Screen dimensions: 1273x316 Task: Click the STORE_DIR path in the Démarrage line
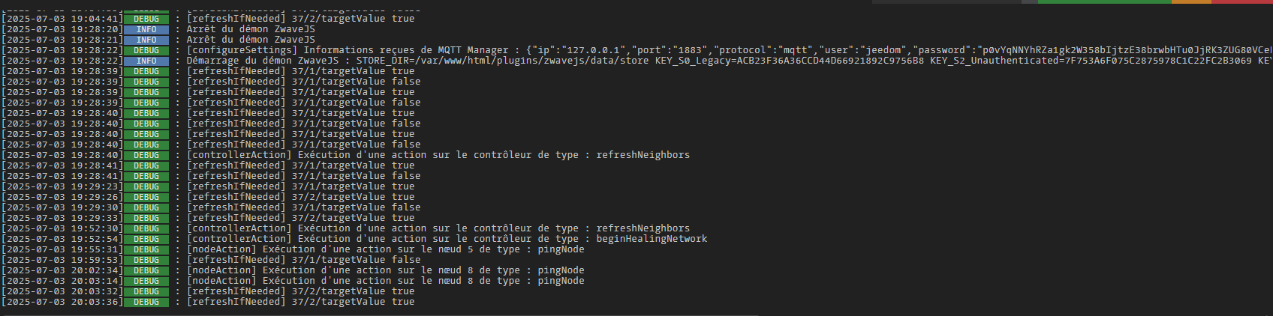[502, 61]
